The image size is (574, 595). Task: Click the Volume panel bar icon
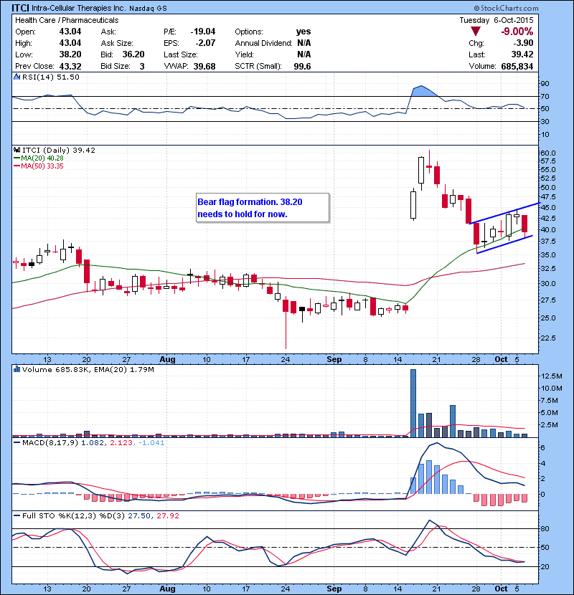click(x=17, y=369)
